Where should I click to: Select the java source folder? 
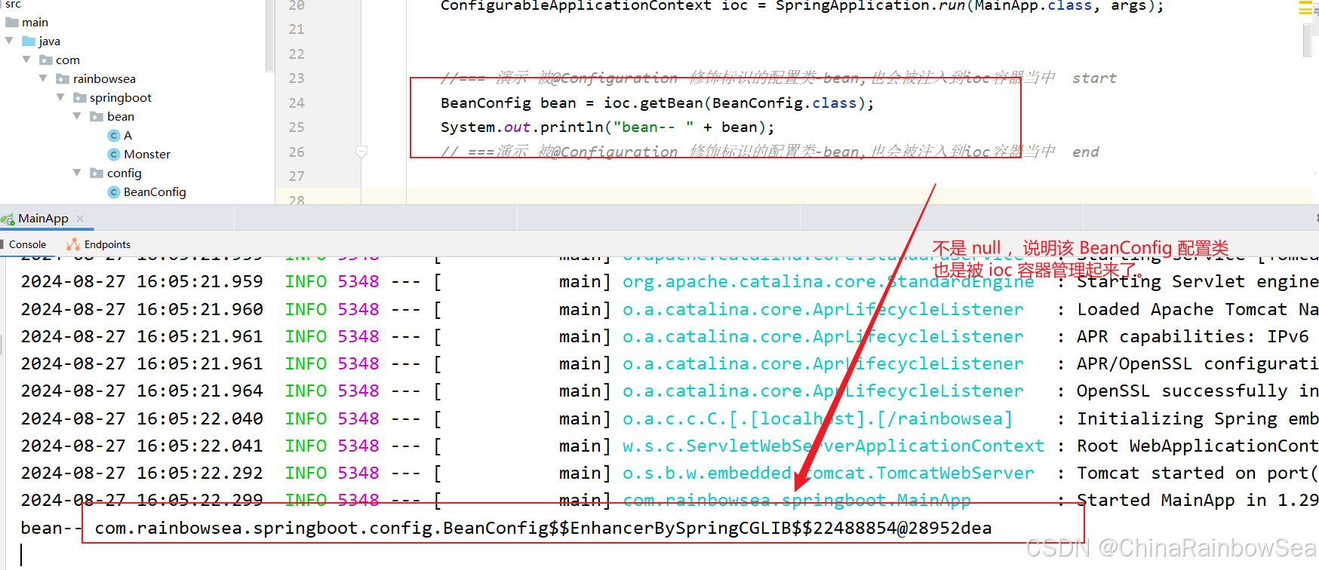(50, 41)
